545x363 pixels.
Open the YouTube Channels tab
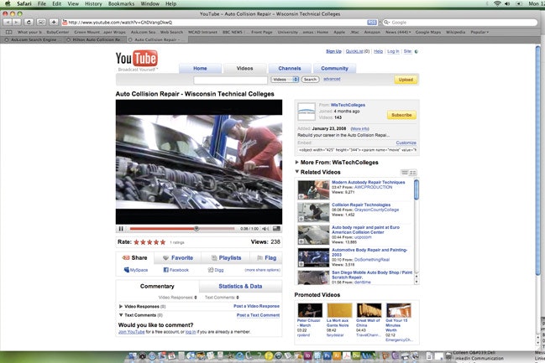tap(290, 69)
